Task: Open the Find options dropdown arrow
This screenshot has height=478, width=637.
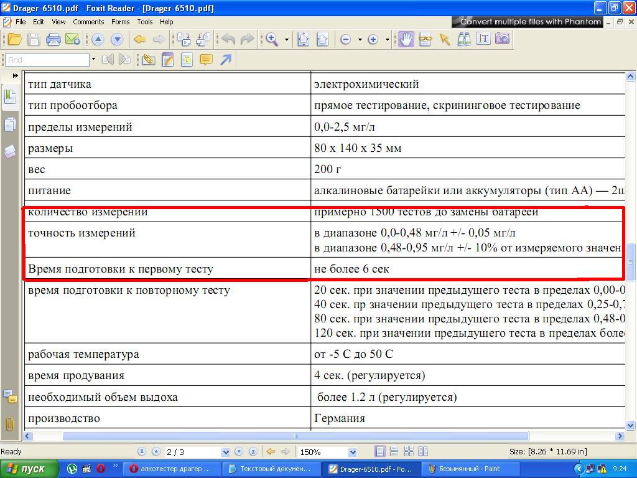Action: tap(93, 59)
